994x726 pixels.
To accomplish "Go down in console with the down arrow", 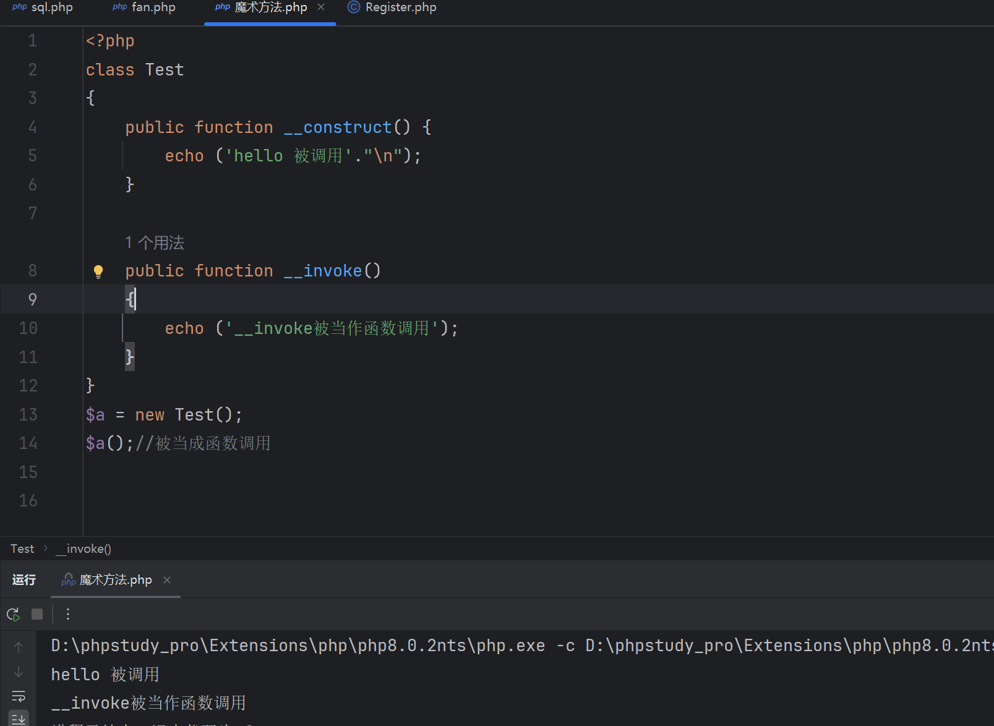I will (x=19, y=672).
